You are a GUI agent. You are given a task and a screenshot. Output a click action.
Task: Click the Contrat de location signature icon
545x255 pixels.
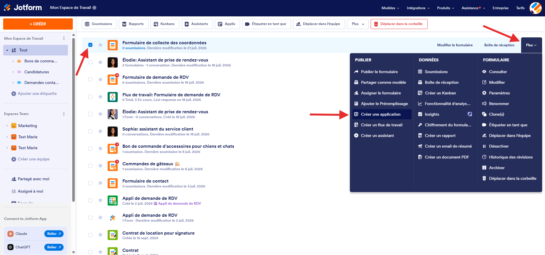tap(113, 235)
